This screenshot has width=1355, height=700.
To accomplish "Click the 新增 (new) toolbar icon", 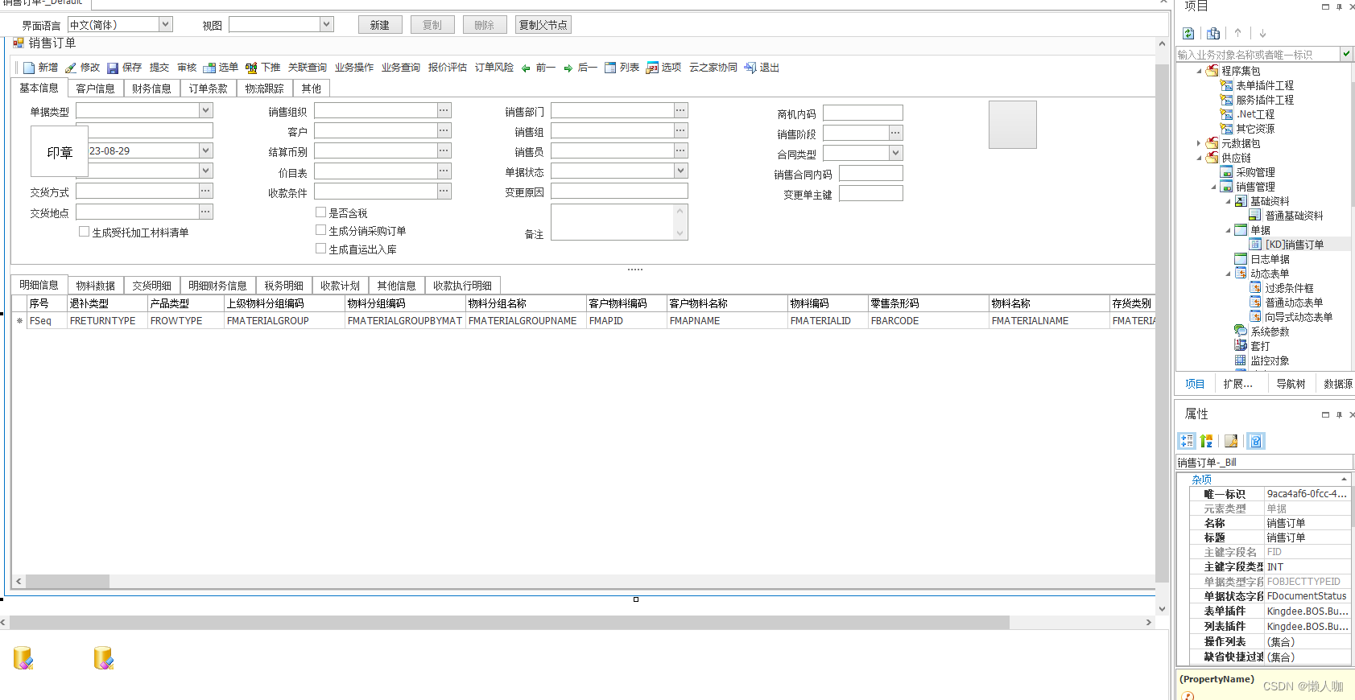I will point(29,68).
